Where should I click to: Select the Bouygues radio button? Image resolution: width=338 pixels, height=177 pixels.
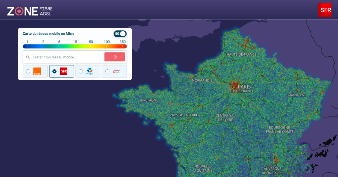point(81,71)
